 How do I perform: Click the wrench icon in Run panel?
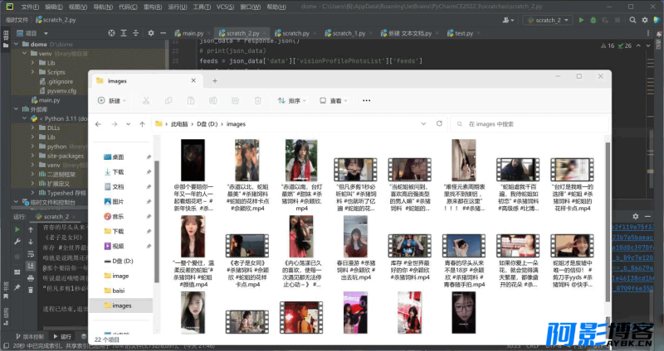pyautogui.click(x=17, y=242)
